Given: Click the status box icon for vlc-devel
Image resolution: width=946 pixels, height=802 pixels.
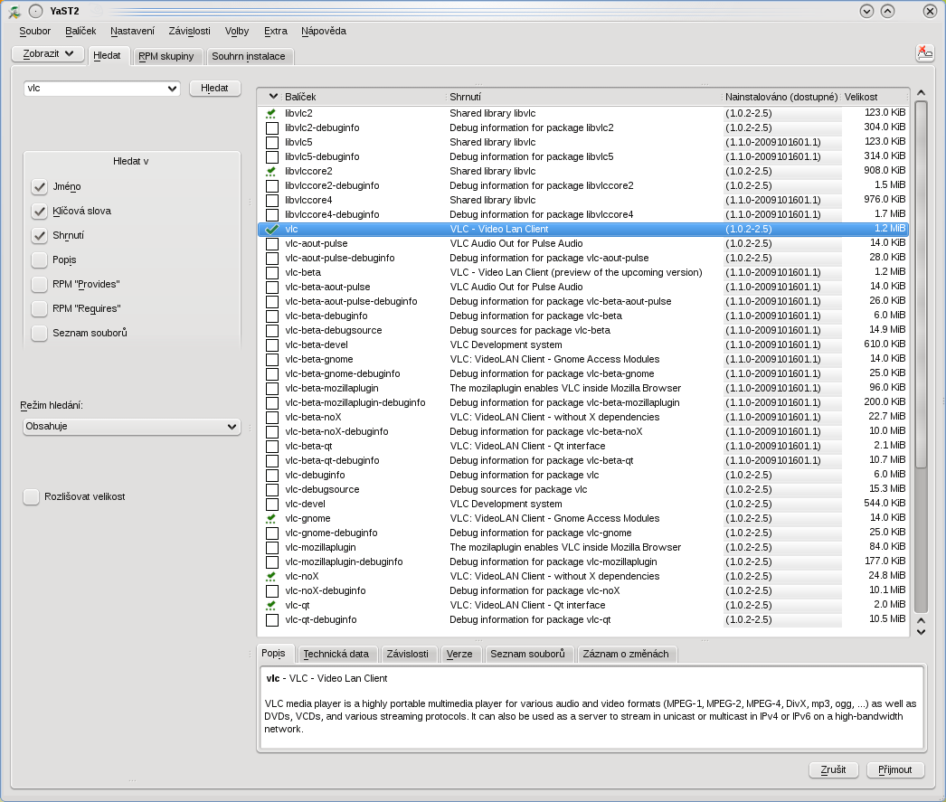Looking at the screenshot, I should pyautogui.click(x=272, y=505).
